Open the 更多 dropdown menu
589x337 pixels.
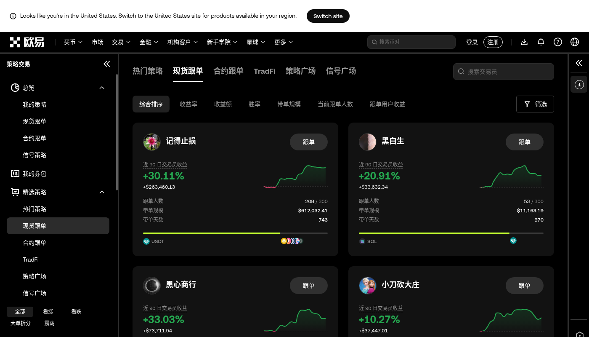pos(284,42)
